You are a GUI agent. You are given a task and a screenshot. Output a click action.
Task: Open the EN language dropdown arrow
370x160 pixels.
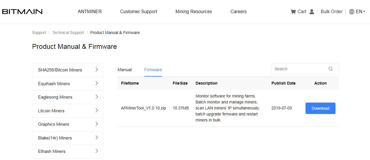tap(364, 12)
